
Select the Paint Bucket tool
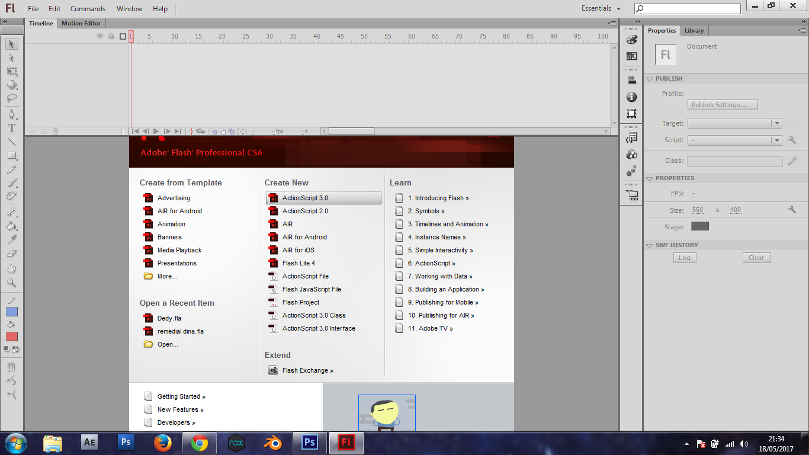[x=11, y=227]
